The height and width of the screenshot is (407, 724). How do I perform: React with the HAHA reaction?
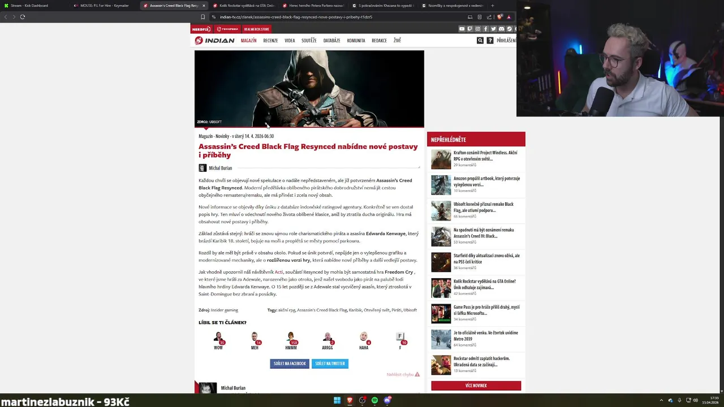pyautogui.click(x=364, y=341)
